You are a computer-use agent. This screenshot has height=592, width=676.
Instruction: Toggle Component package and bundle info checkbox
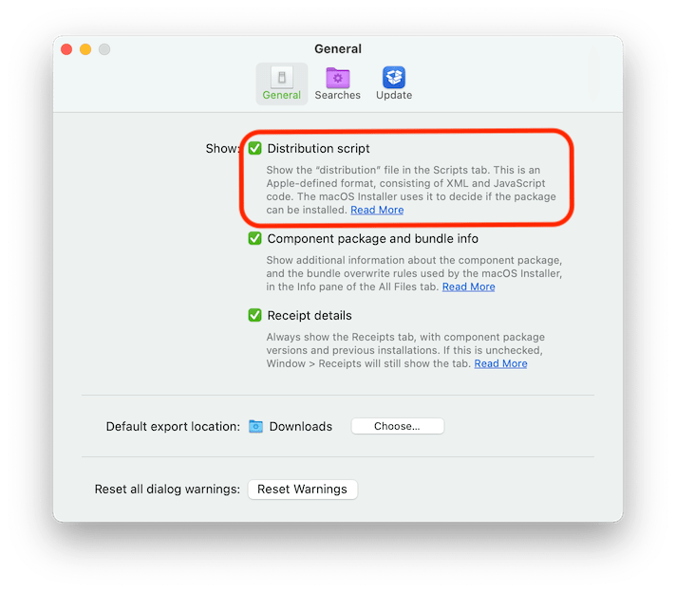pos(254,238)
